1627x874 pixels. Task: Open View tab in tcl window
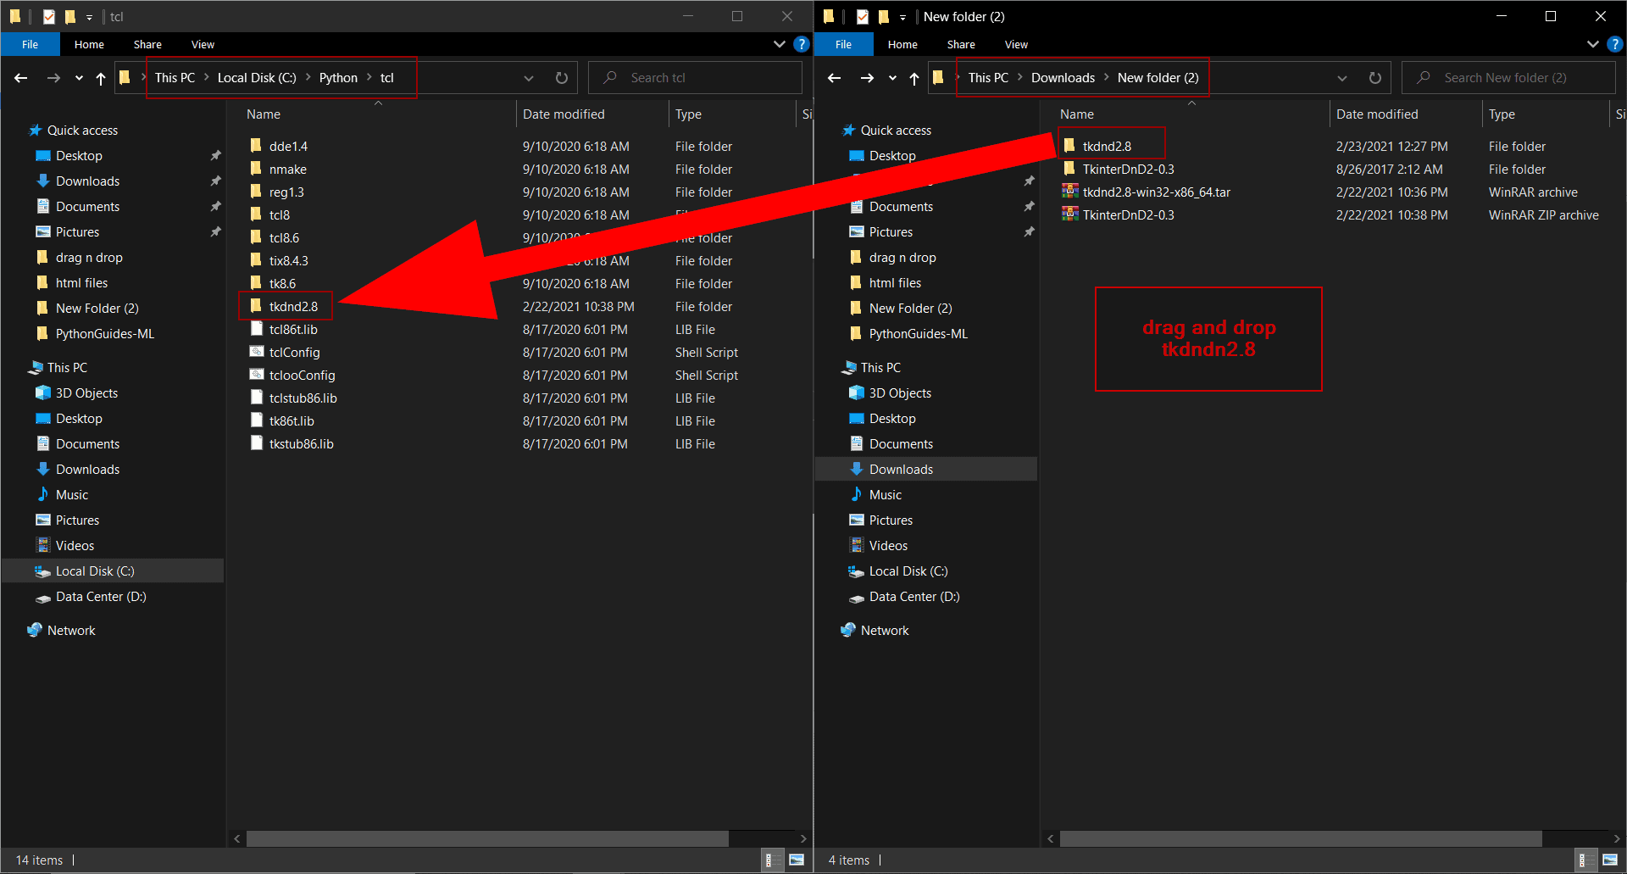(x=203, y=44)
